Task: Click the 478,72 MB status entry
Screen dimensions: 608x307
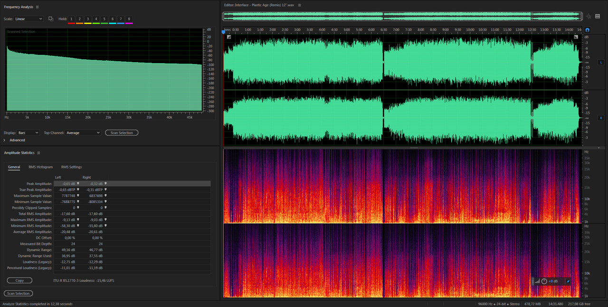Action: pos(532,304)
